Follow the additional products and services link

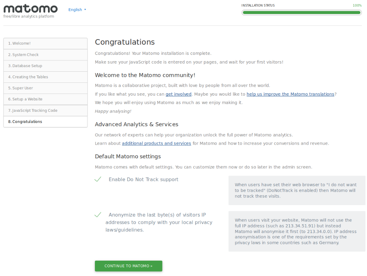tap(157, 143)
